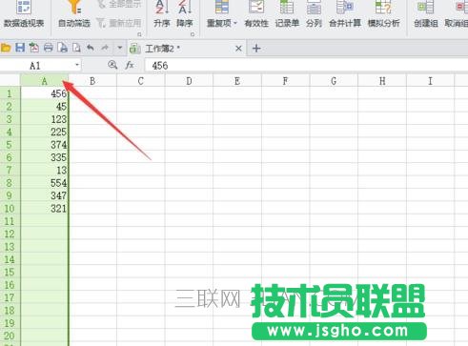Viewport: 468px width, 346px height.
Task: Undo the last action
Action: [x=91, y=48]
